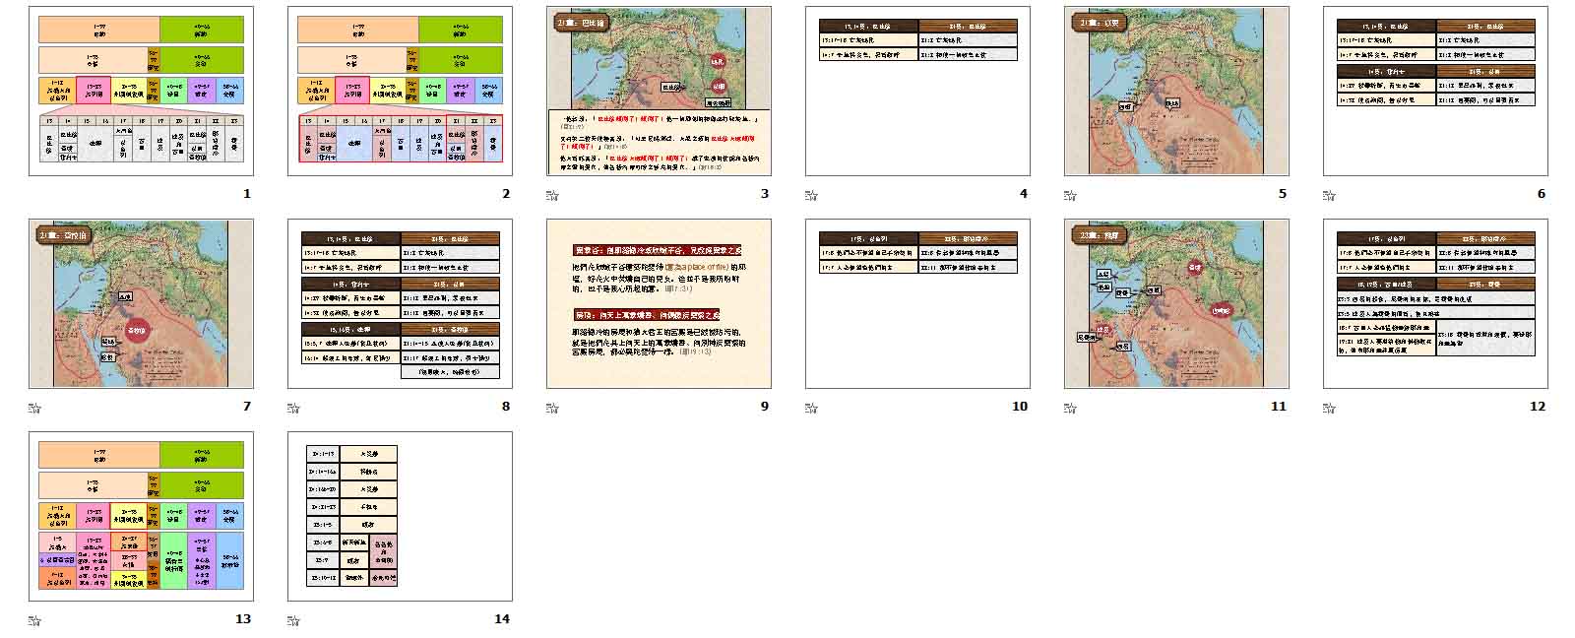Select slide 12 thumbnail with stacked tables
The height and width of the screenshot is (638, 1575).
1435,304
